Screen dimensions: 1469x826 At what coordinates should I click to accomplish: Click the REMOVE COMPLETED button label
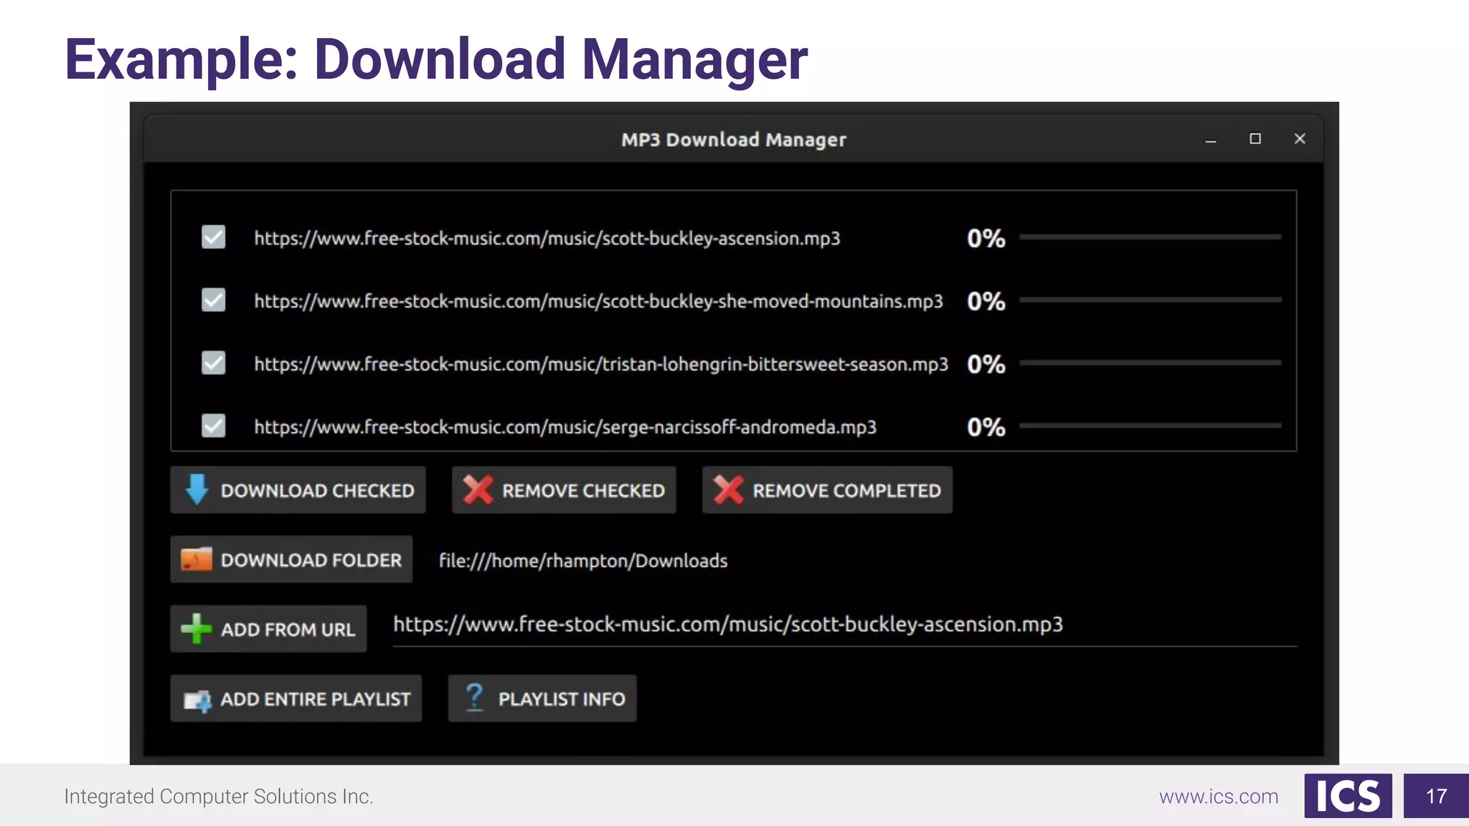(846, 490)
